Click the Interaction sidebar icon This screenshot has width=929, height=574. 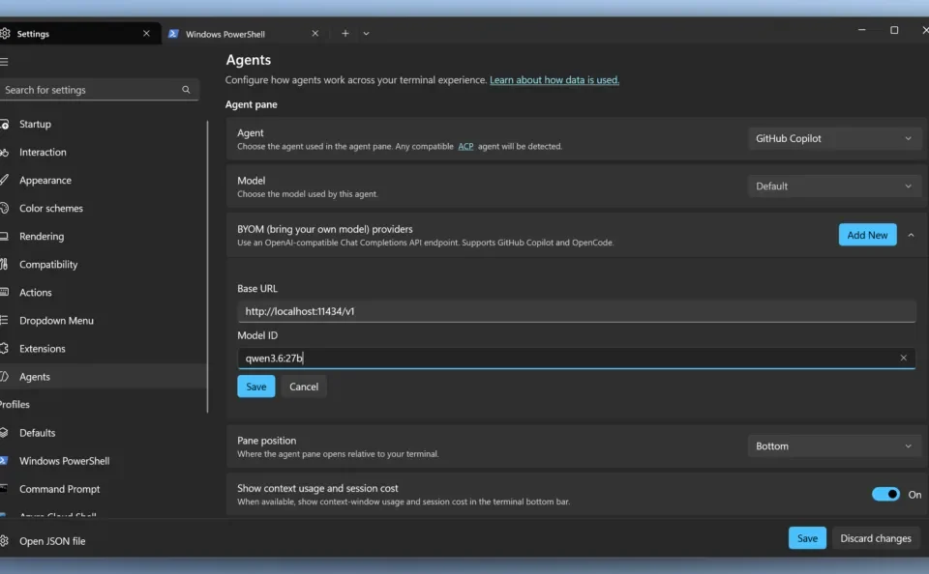click(x=4, y=152)
